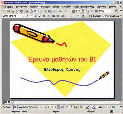Select the Oval drawing tool
123x114 pixels.
coord(54,107)
